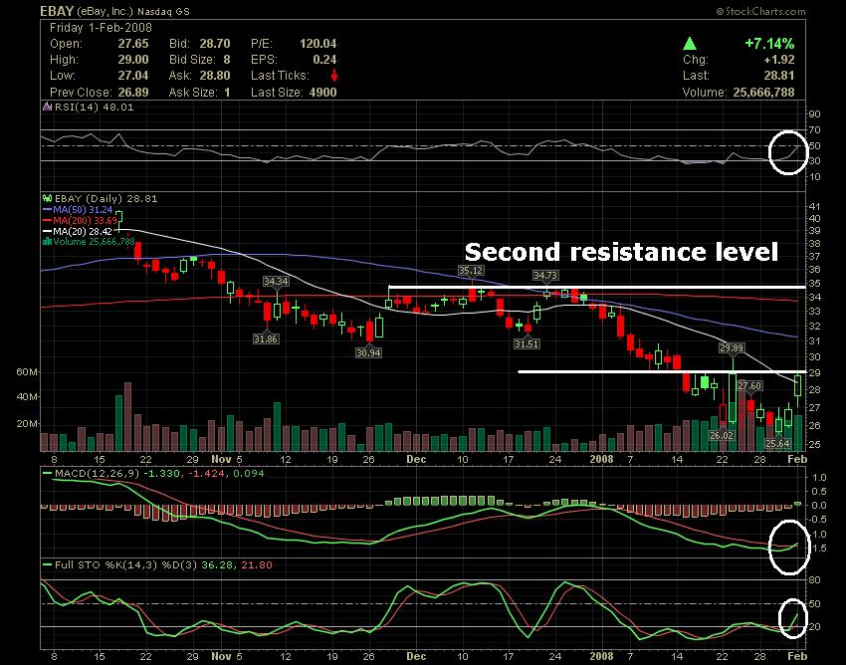Click the 'Dec' label on price chart axis

416,459
